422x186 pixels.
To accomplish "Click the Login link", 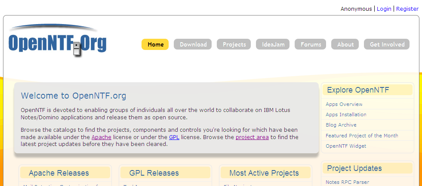I will pyautogui.click(x=384, y=9).
